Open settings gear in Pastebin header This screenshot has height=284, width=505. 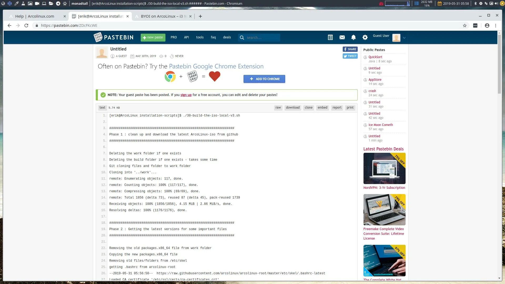click(365, 37)
